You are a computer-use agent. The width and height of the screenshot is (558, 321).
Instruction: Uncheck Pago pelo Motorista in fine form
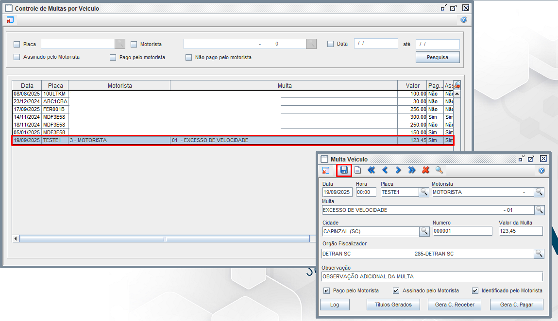[327, 291]
